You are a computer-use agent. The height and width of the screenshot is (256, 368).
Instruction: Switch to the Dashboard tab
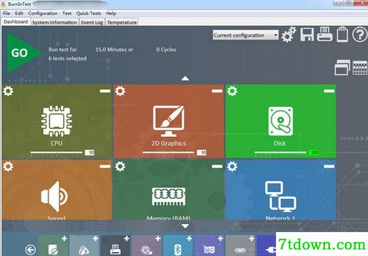click(x=16, y=21)
